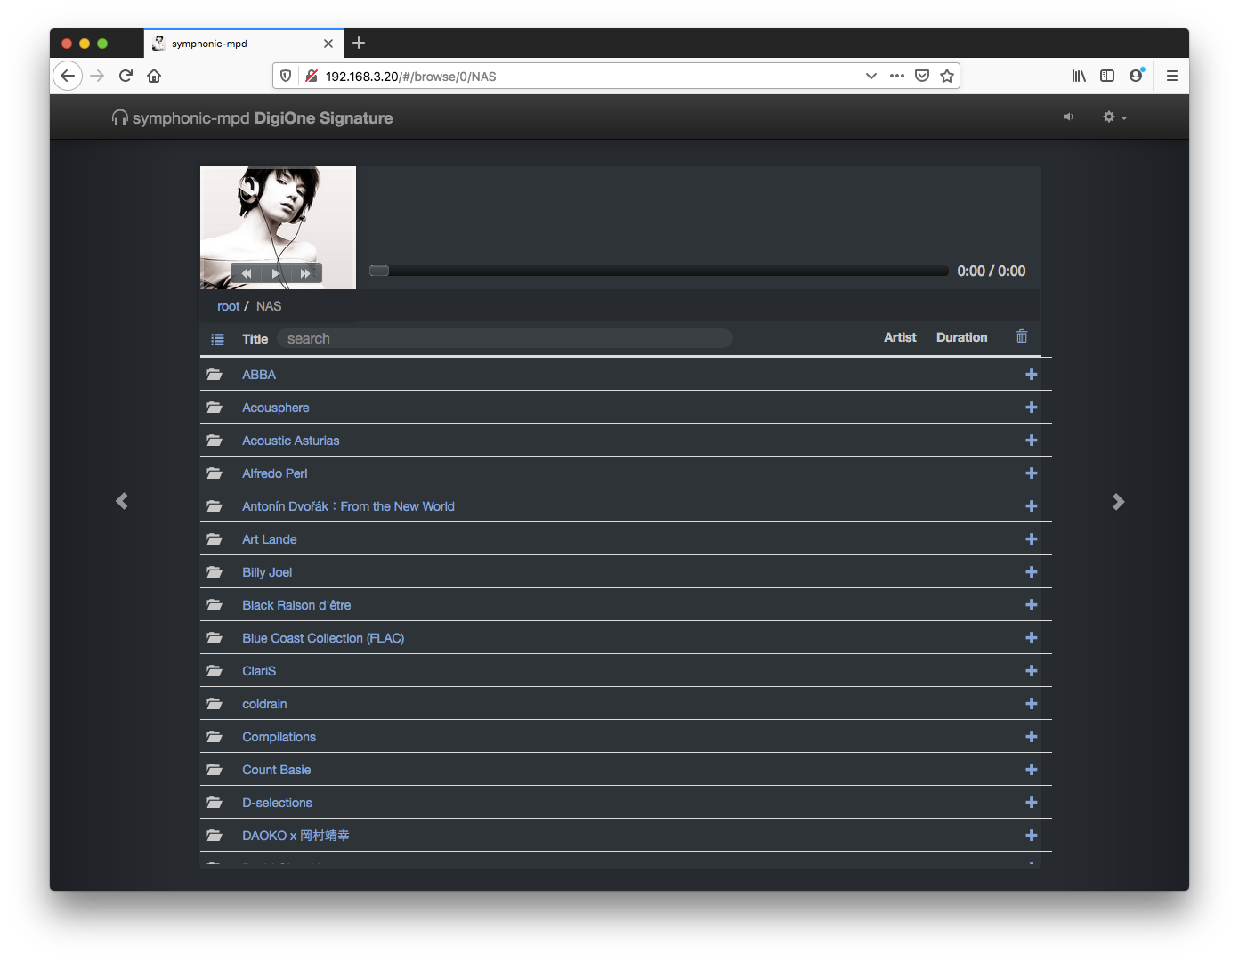Expand the URL bar history dropdown
1239x962 pixels.
coord(871,76)
